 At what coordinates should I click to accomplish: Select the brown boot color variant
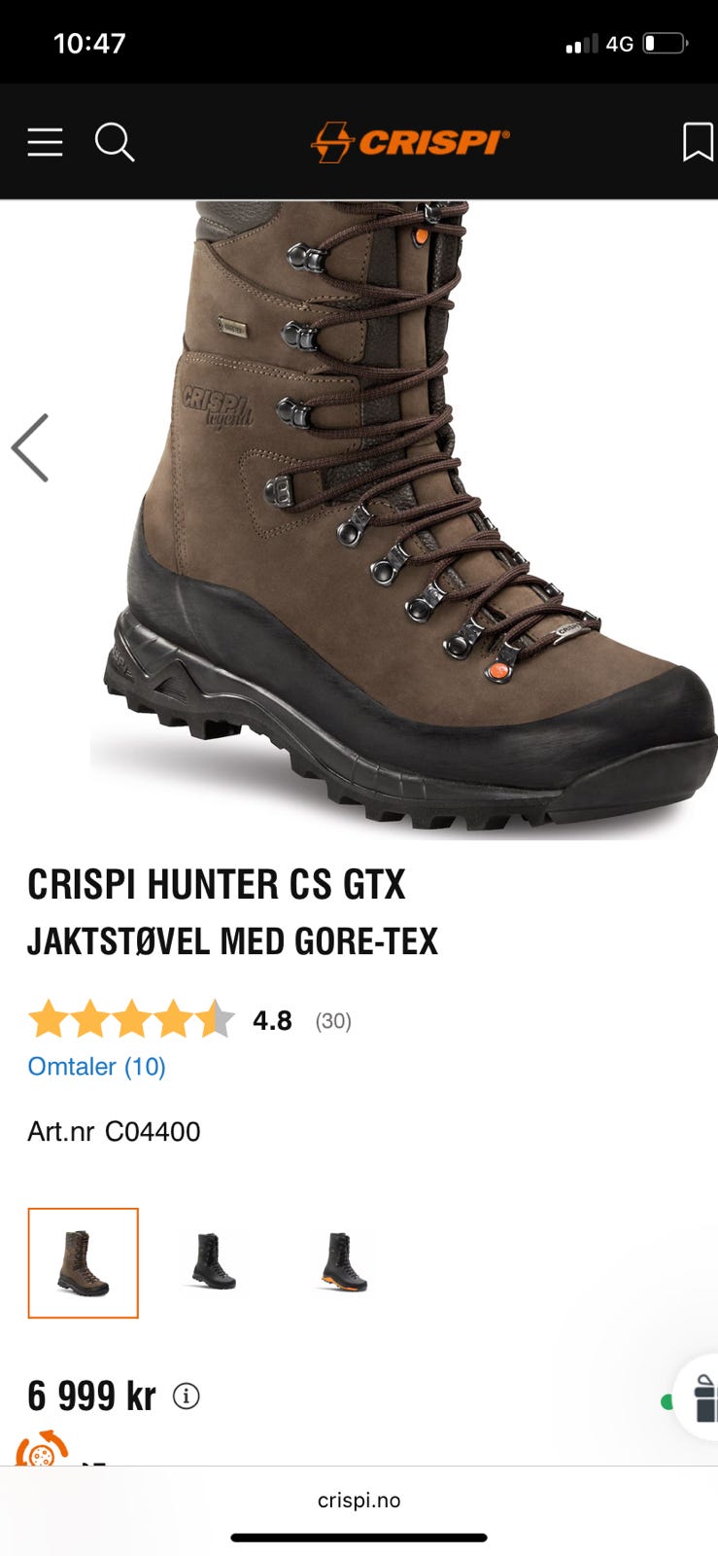click(84, 1263)
